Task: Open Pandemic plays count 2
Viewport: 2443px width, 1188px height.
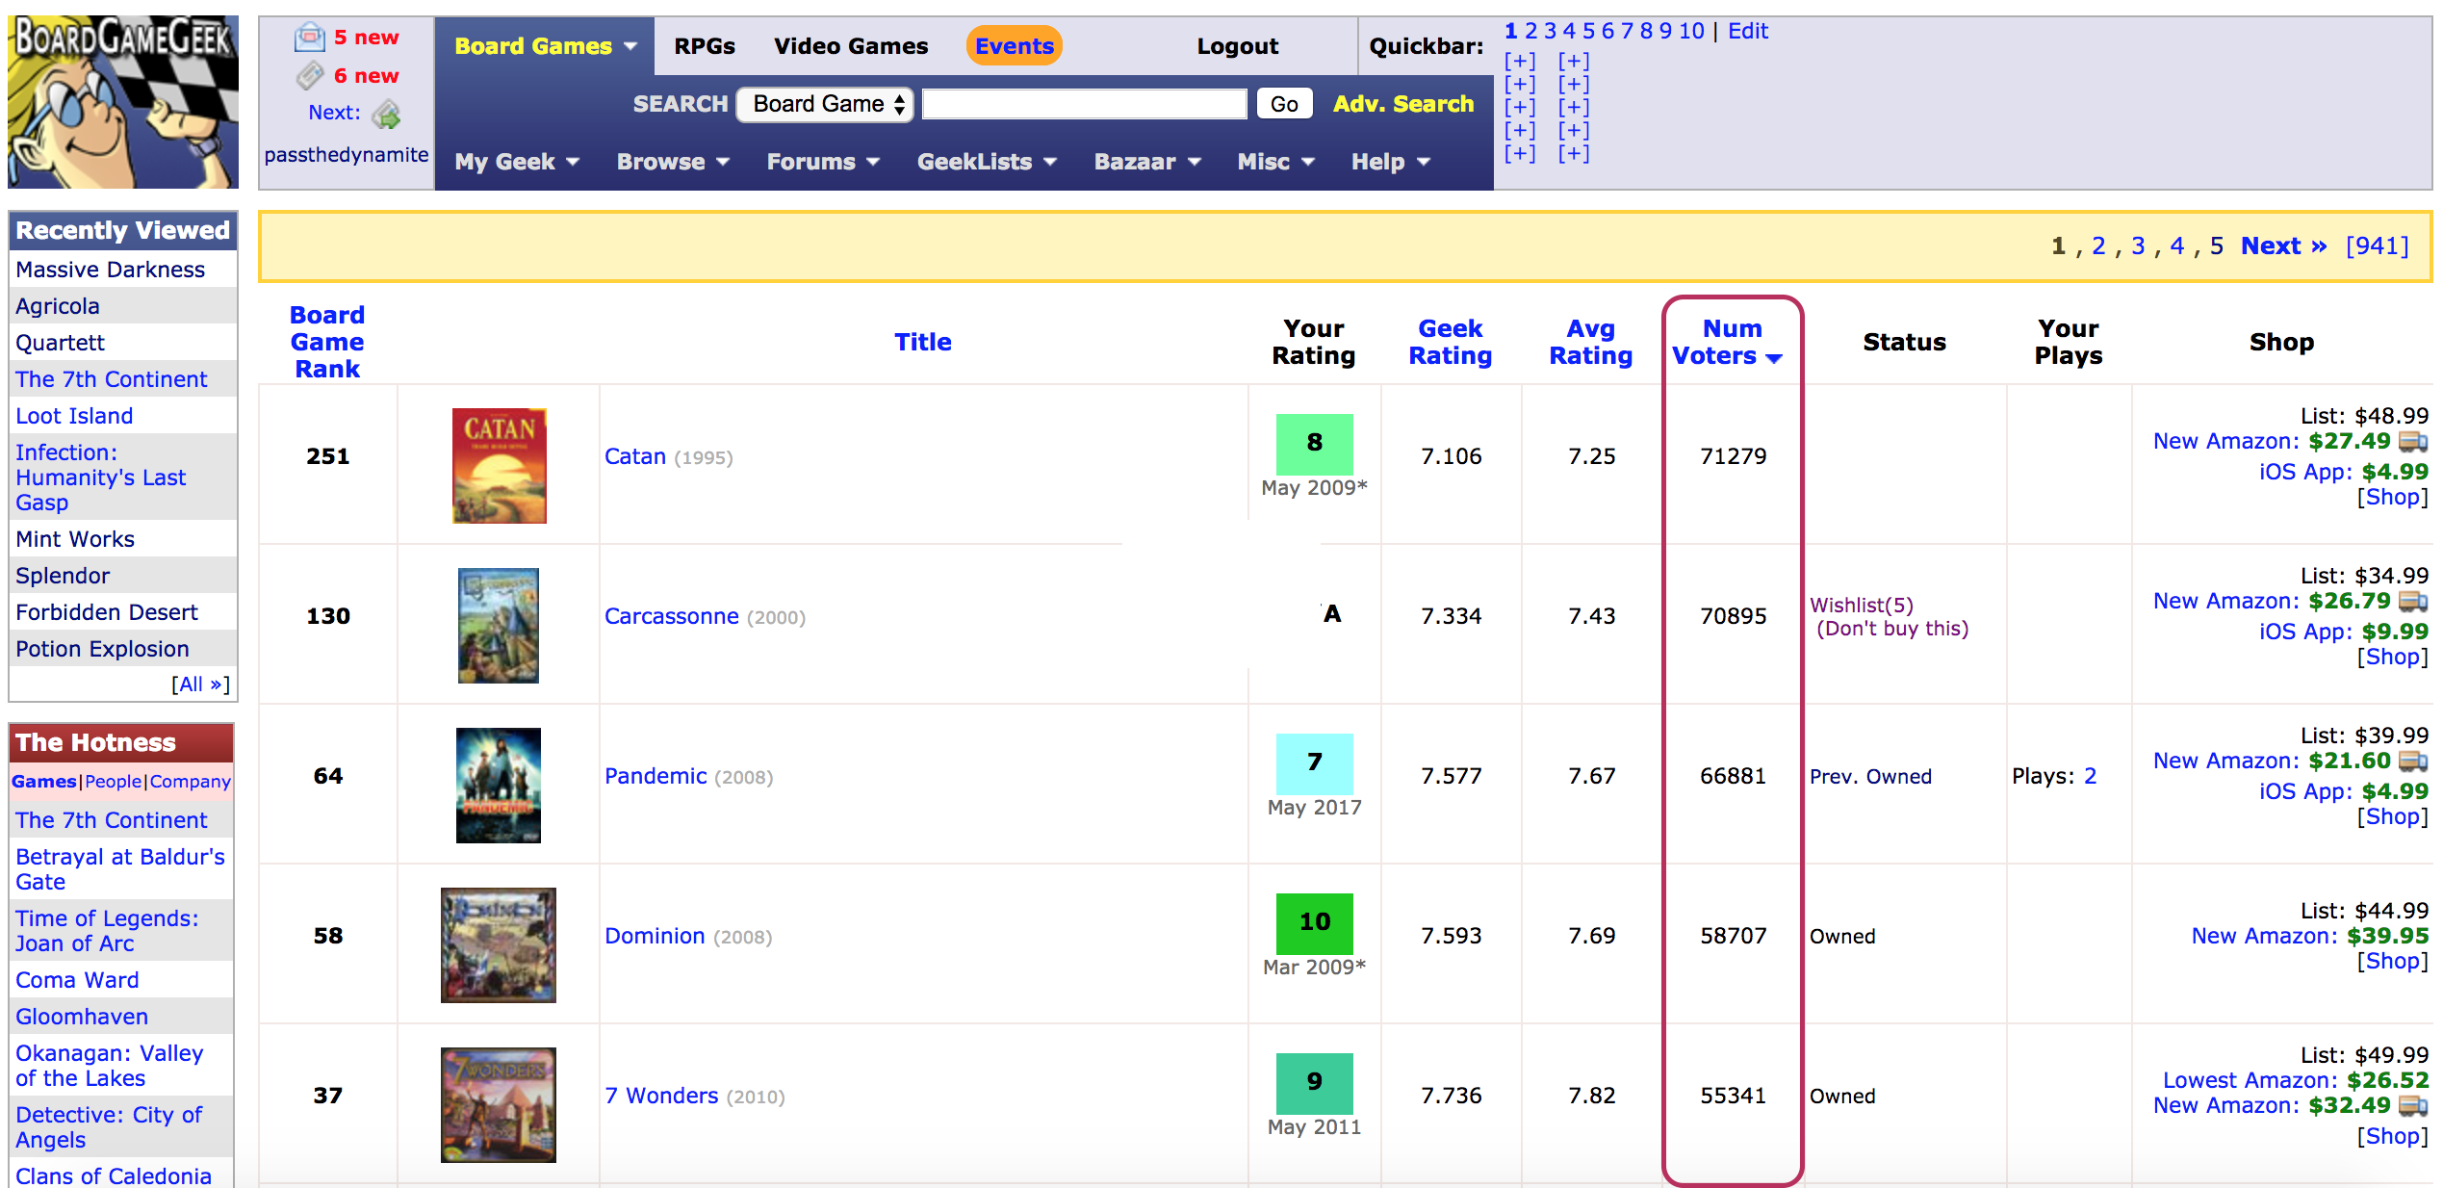Action: click(x=2090, y=776)
